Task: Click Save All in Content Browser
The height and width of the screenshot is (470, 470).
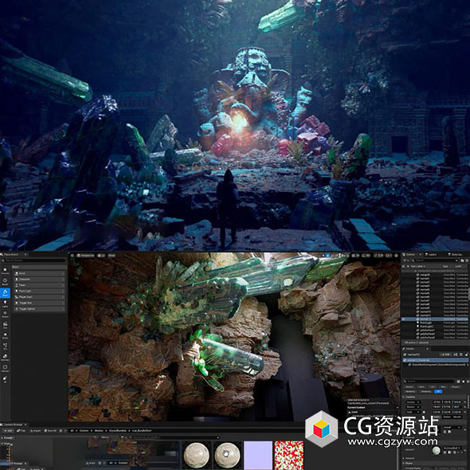Action: [50, 431]
